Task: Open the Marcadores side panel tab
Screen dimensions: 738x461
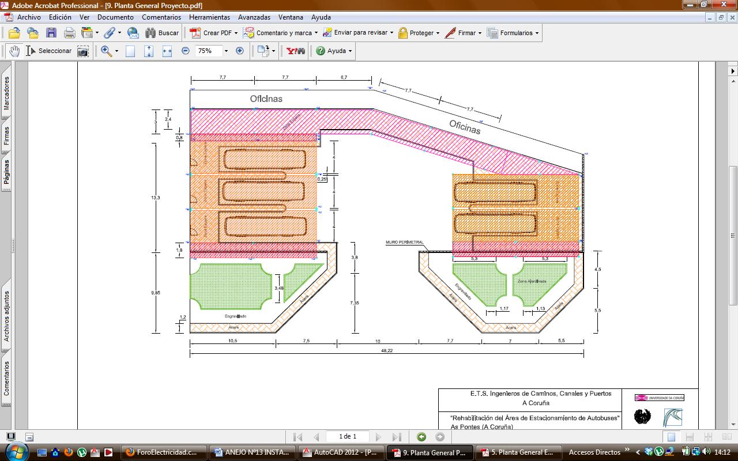Action: [6, 93]
